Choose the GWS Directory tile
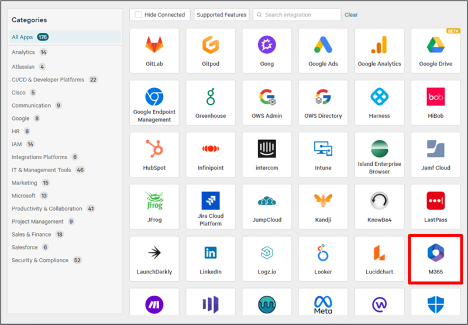The image size is (468, 325). (323, 102)
